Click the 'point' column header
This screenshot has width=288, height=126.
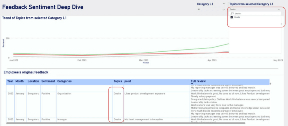127,81
